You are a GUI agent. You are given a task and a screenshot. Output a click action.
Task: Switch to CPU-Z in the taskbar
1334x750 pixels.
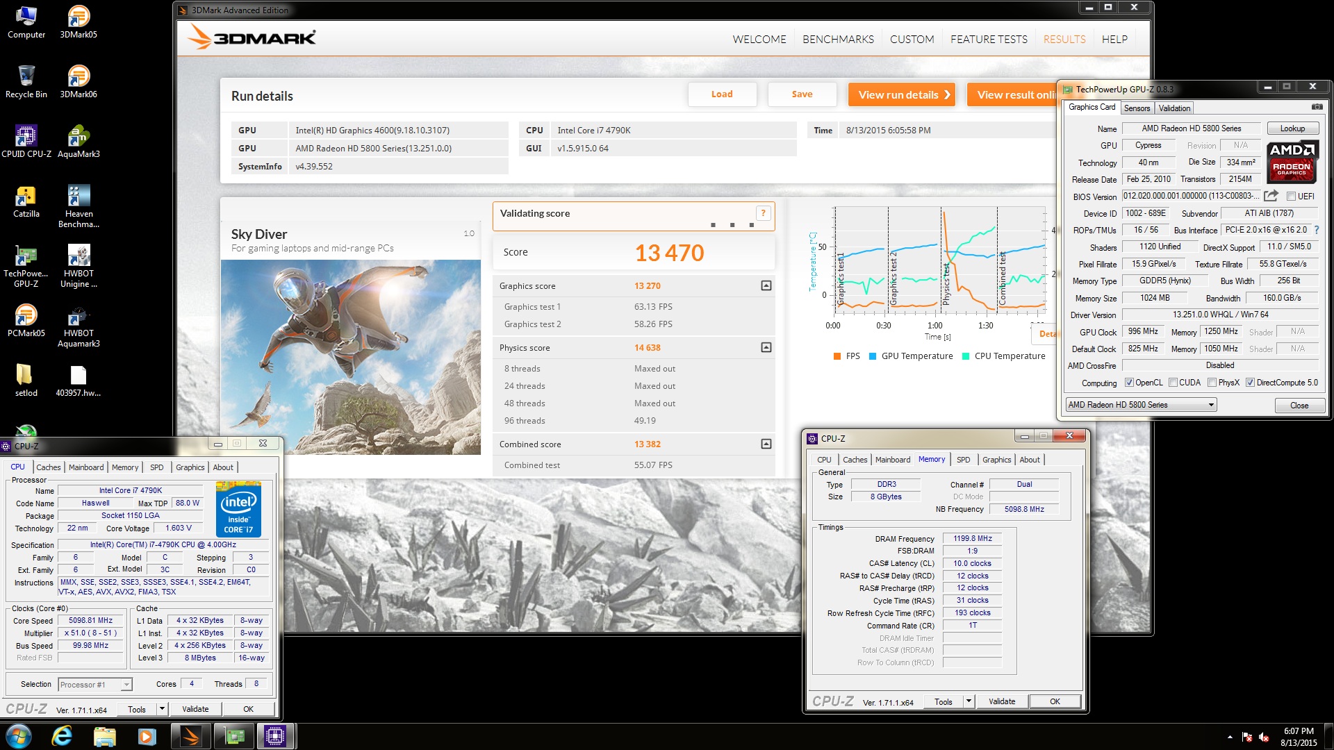(276, 736)
